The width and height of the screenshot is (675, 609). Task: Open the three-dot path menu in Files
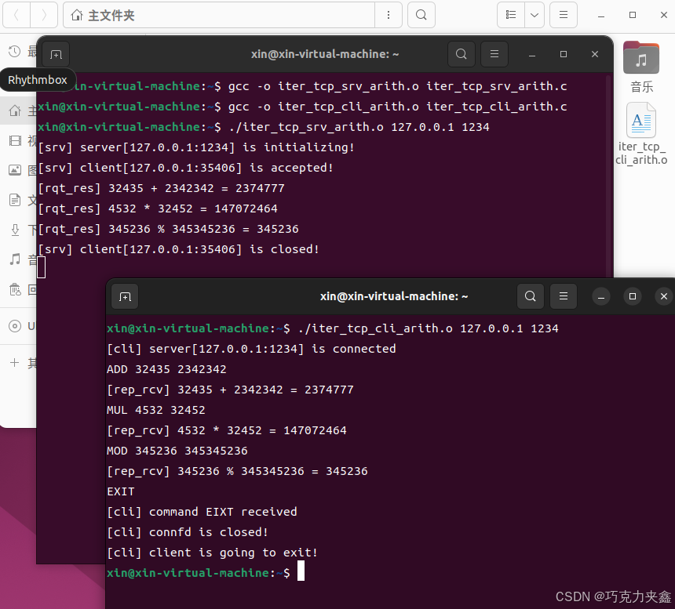(x=389, y=15)
